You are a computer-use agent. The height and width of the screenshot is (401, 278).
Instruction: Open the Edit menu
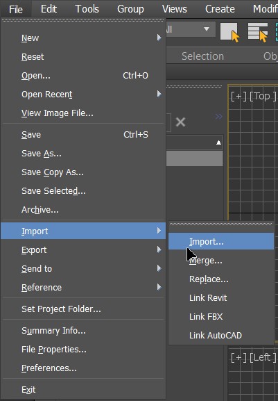tap(49, 9)
